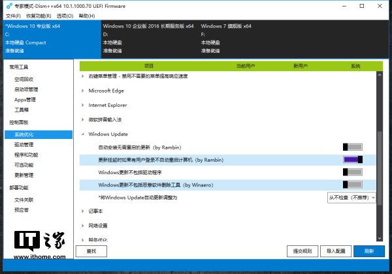Click the Dism++ app icon in title bar
The width and height of the screenshot is (392, 274).
pos(5,5)
